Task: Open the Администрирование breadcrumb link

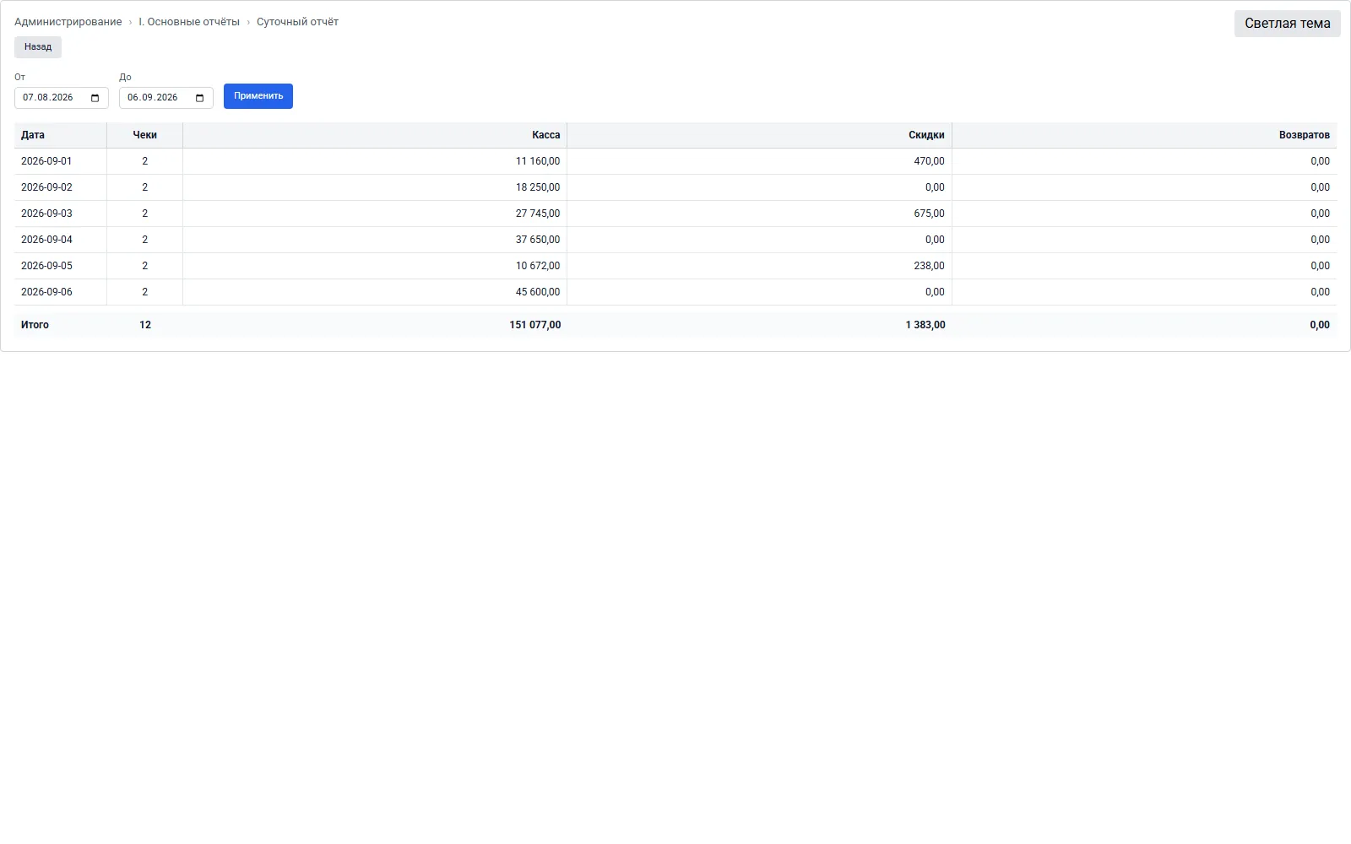Action: click(x=68, y=22)
